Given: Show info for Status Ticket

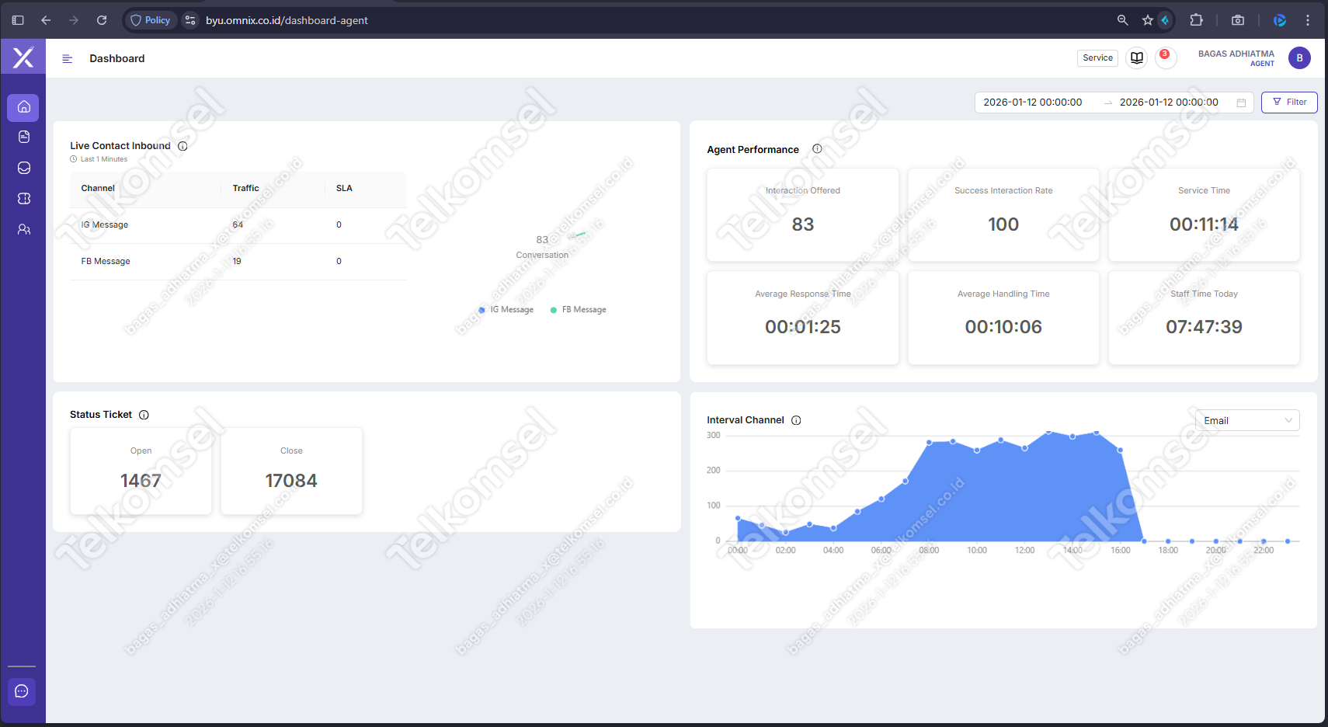Looking at the screenshot, I should [x=144, y=415].
